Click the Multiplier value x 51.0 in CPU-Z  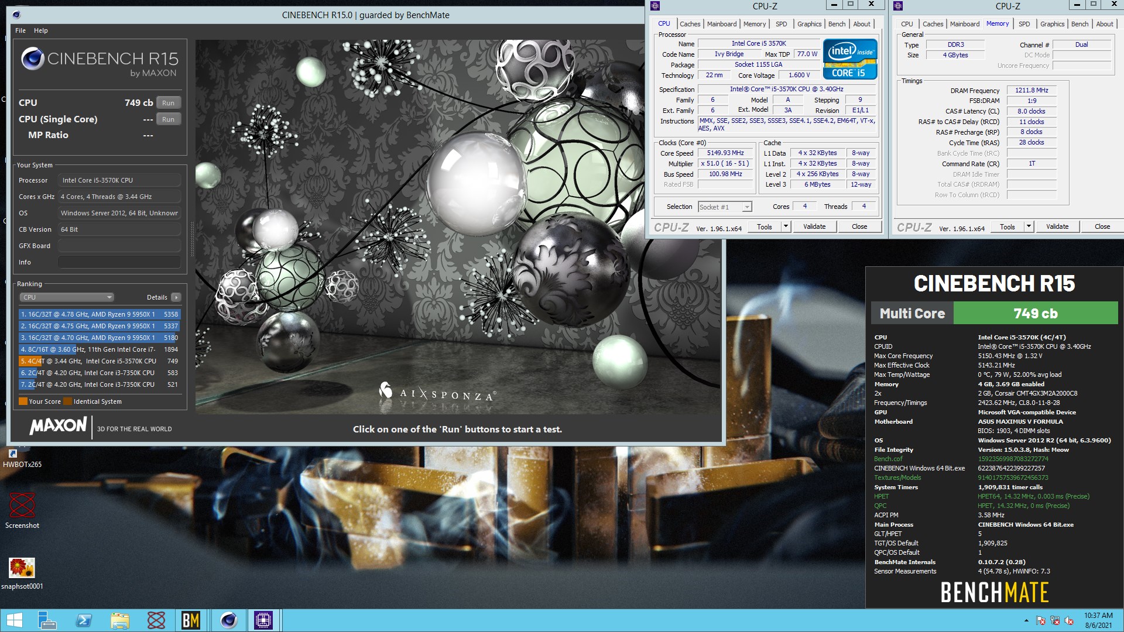click(x=725, y=164)
